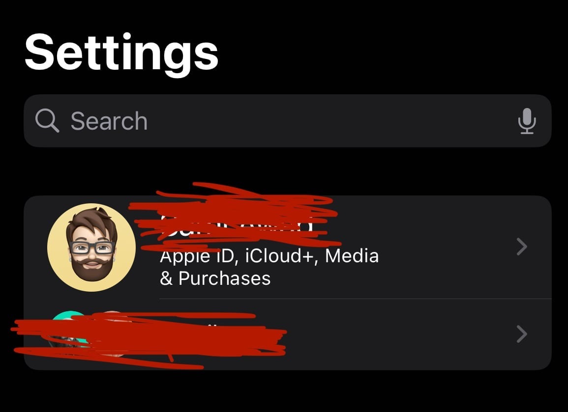
Task: Focus the Search settings field
Action: click(288, 121)
